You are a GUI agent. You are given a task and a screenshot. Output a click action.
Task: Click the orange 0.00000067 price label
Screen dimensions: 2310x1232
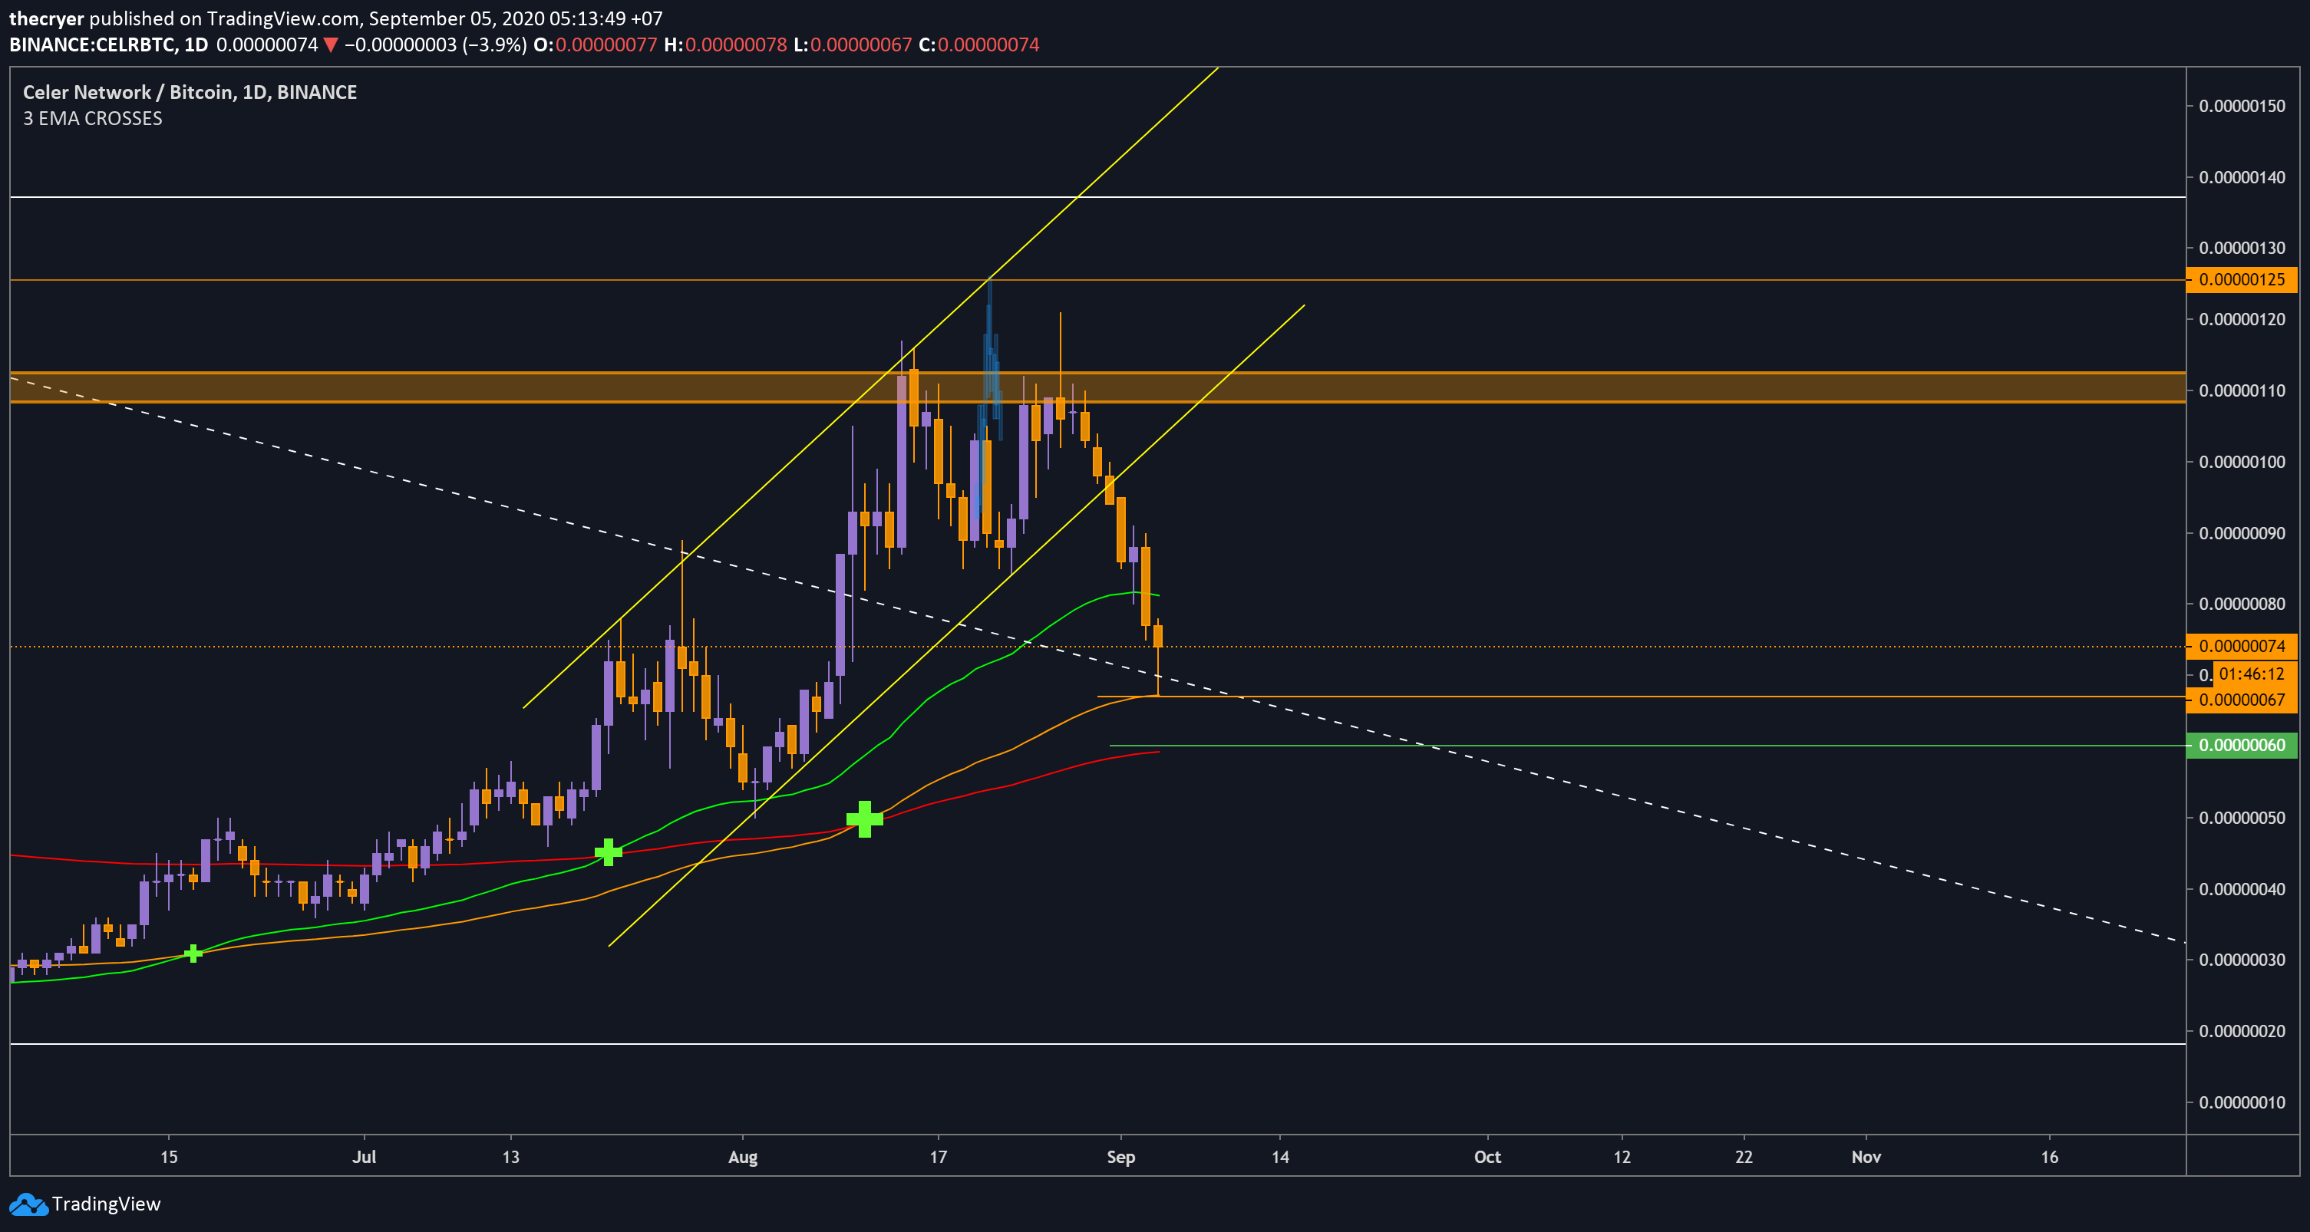[x=2241, y=700]
